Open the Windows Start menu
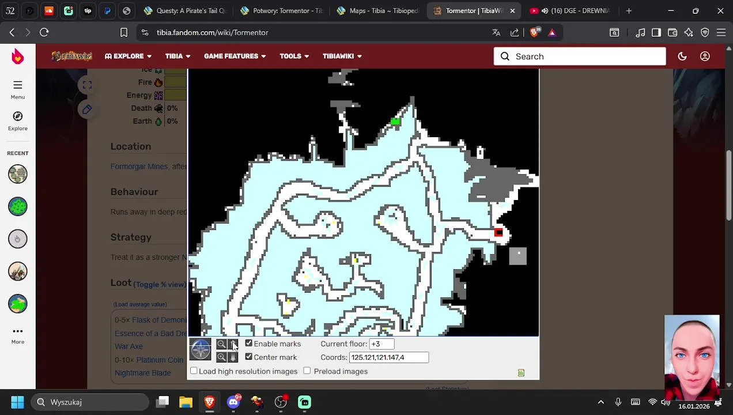The height and width of the screenshot is (415, 733). point(17,402)
